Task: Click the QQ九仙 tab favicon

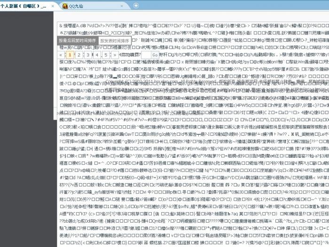Action: pyautogui.click(x=65, y=6)
